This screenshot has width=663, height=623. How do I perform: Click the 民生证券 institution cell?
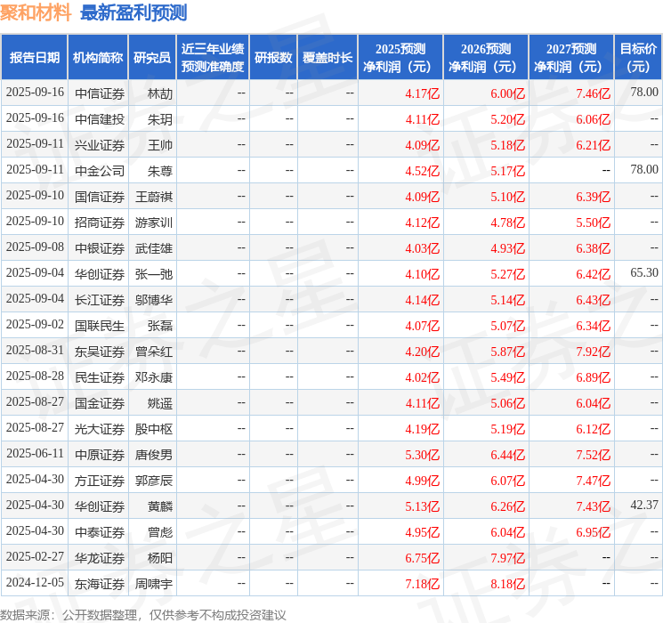click(x=100, y=377)
